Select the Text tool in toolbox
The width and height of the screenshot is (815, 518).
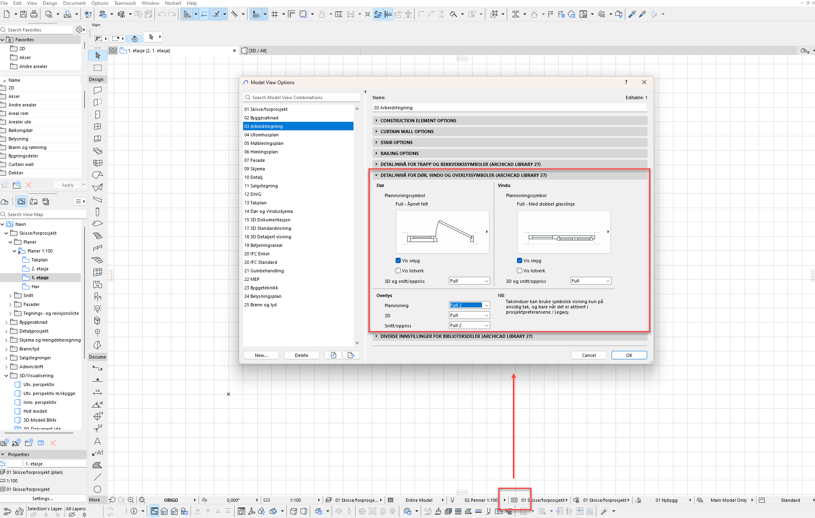97,441
